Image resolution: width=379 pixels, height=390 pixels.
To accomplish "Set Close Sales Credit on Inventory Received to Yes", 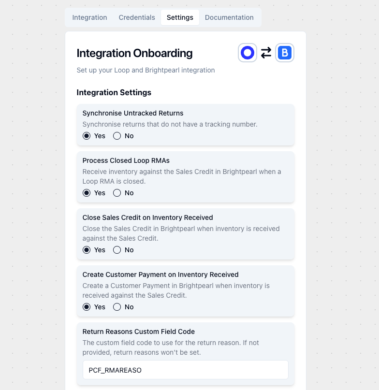I will pos(87,250).
